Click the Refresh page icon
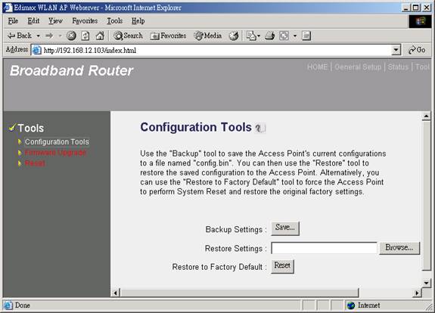 pos(85,36)
